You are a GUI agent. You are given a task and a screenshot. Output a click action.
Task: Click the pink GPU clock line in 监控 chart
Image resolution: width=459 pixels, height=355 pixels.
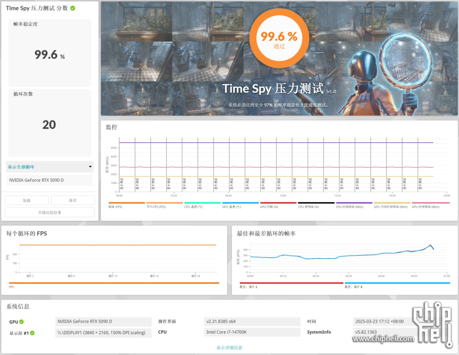coord(276,167)
